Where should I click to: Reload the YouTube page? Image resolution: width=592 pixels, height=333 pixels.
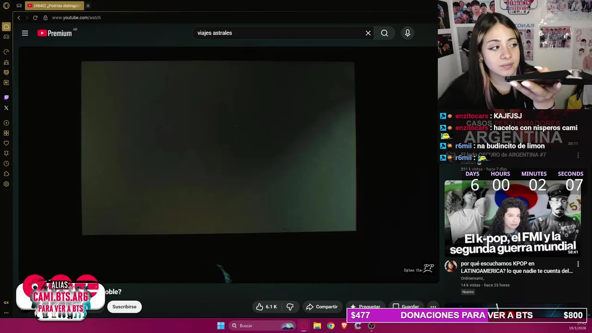35,18
